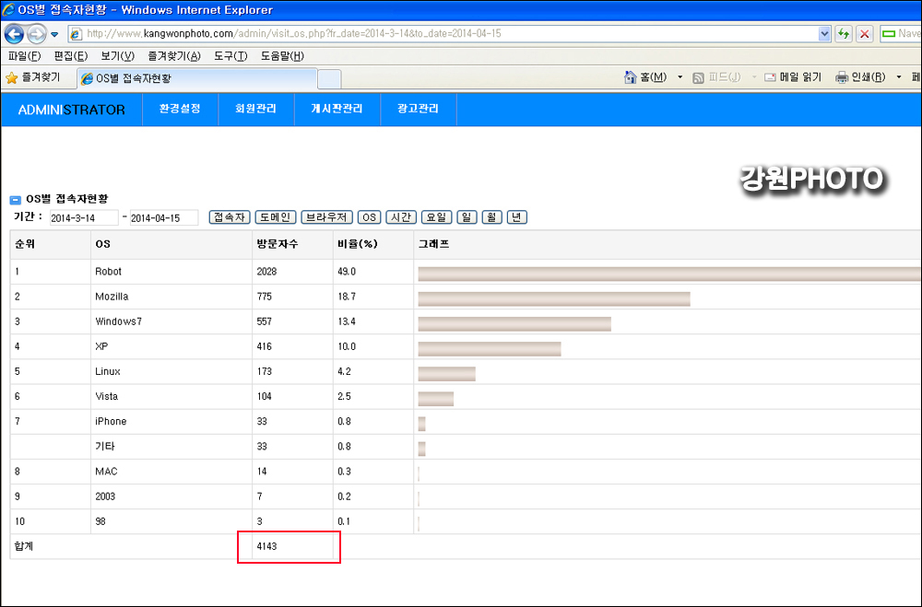Select the Robot row OS name

pos(108,272)
